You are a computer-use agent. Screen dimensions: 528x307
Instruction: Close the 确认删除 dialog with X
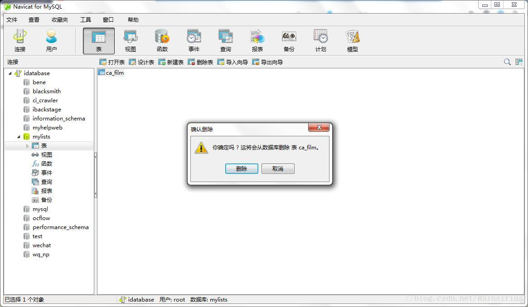pos(319,127)
